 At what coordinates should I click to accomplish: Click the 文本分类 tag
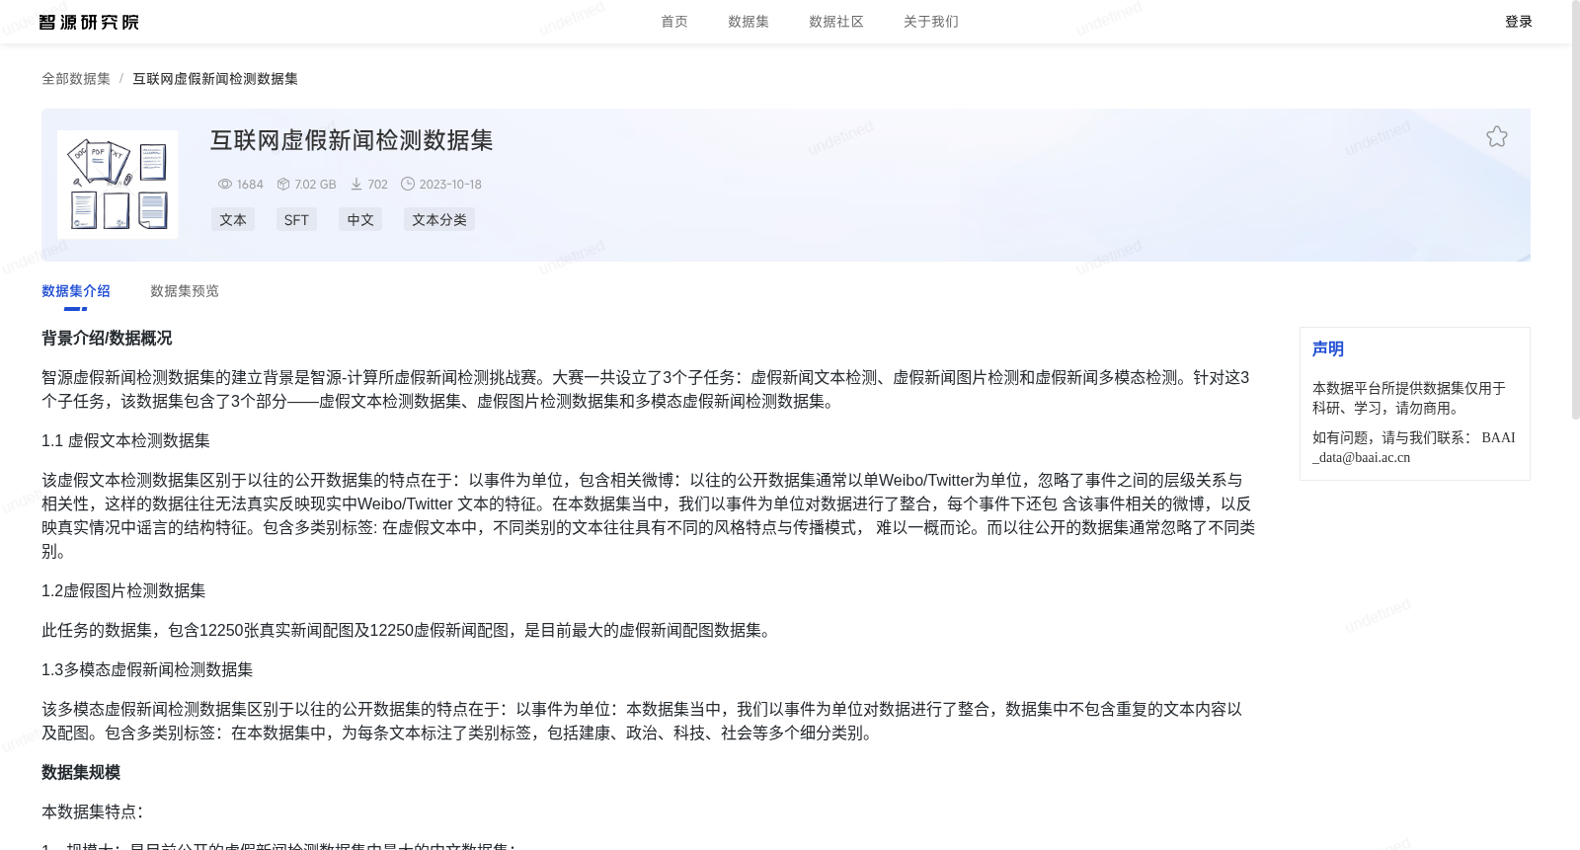pos(439,219)
